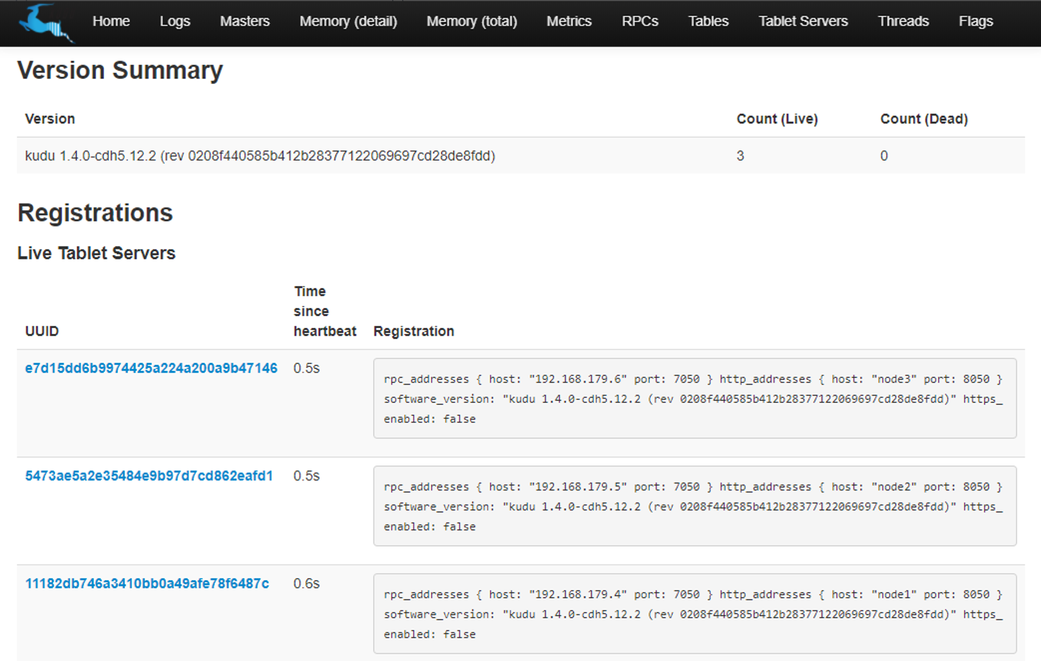Click the Registrations heading

tap(95, 213)
